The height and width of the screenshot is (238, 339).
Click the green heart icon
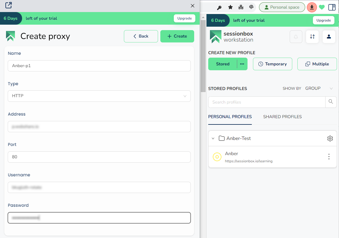click(x=322, y=7)
